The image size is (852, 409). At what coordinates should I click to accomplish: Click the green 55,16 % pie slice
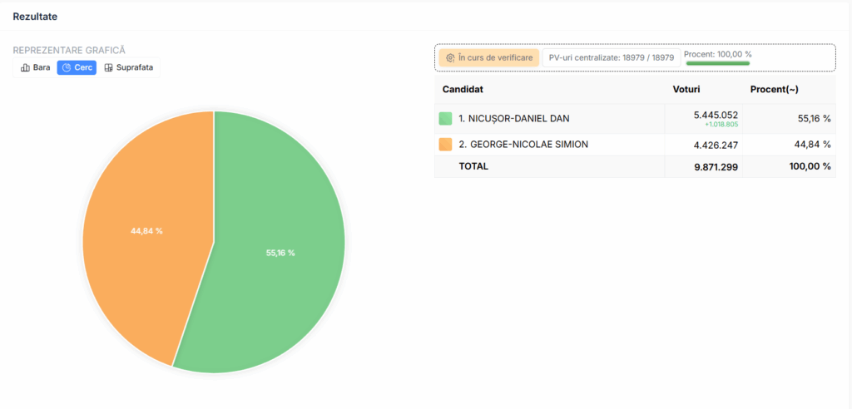[x=280, y=253]
